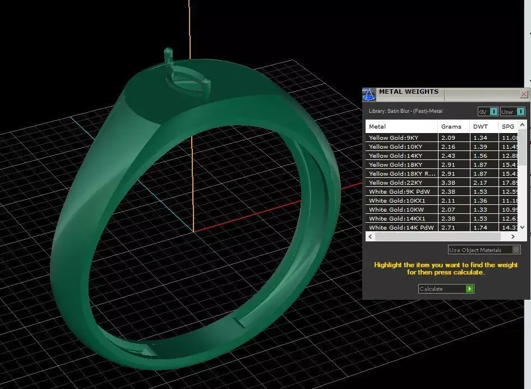This screenshot has width=531, height=389.
Task: Select the Yellow Gold:22KY row
Action: point(442,182)
